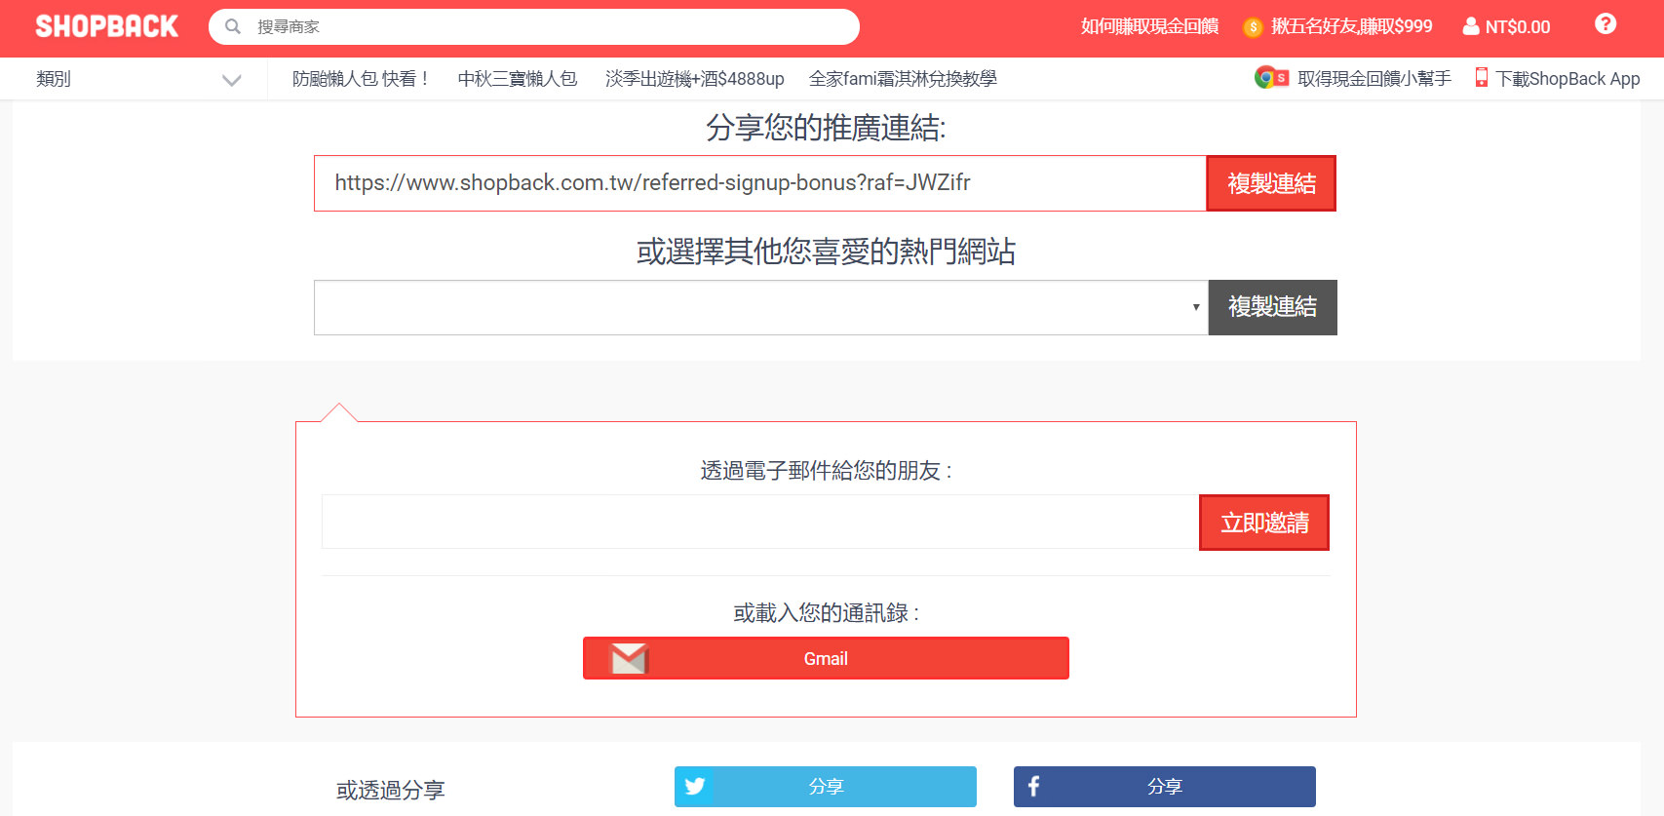
Task: Open 淡季出遊機+酒$4888up menu item
Action: point(695,79)
